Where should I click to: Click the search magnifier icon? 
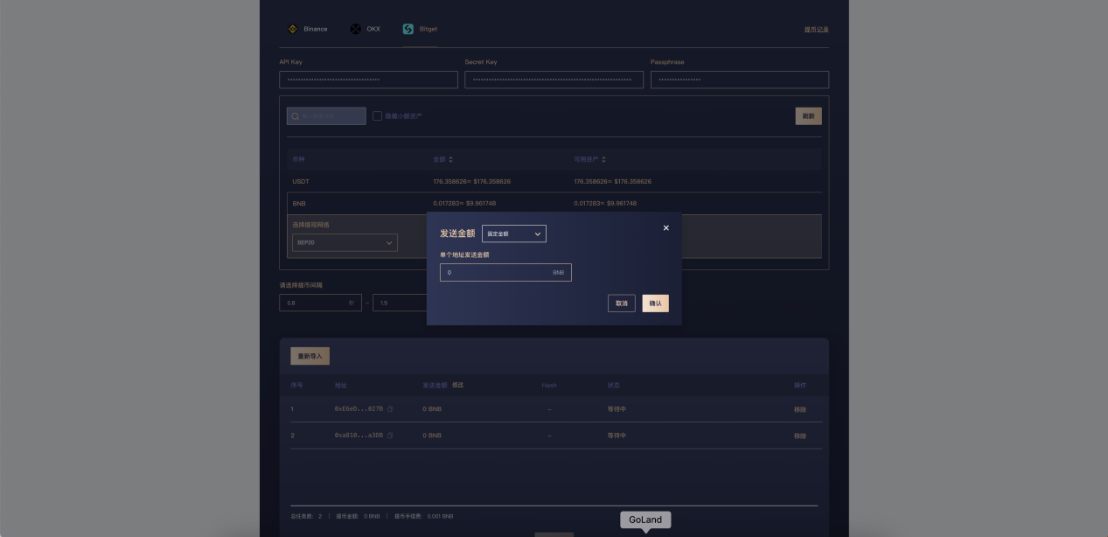tap(296, 116)
